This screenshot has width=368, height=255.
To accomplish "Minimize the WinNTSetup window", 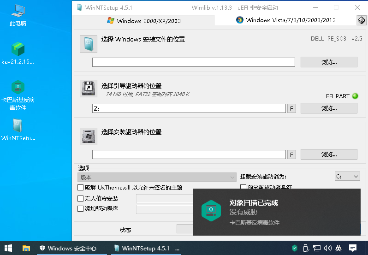I will (315, 7).
